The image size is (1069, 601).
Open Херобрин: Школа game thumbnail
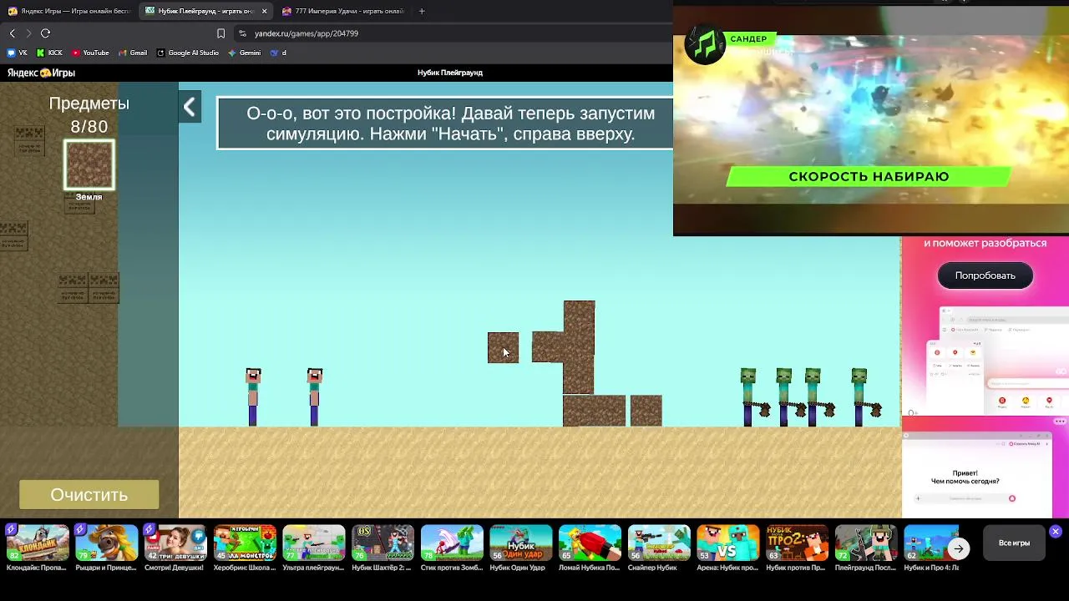245,543
